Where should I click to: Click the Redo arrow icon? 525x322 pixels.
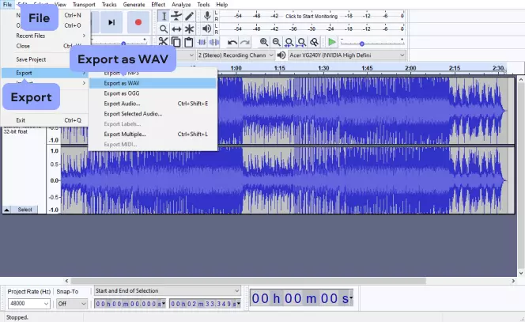(x=245, y=42)
